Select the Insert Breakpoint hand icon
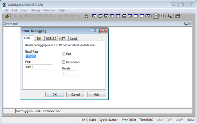This screenshot has width=197, height=124. pos(86,16)
